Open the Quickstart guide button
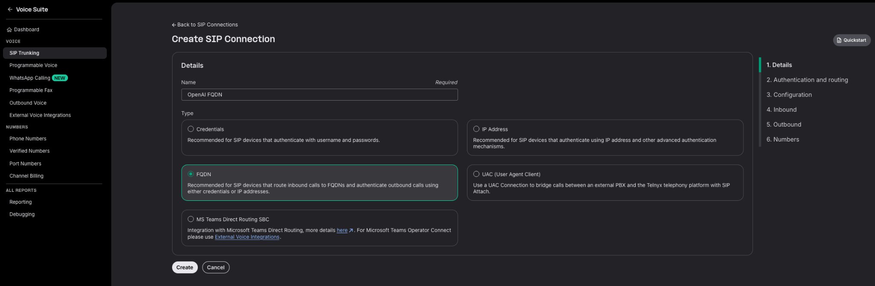This screenshot has height=286, width=875. pyautogui.click(x=852, y=40)
